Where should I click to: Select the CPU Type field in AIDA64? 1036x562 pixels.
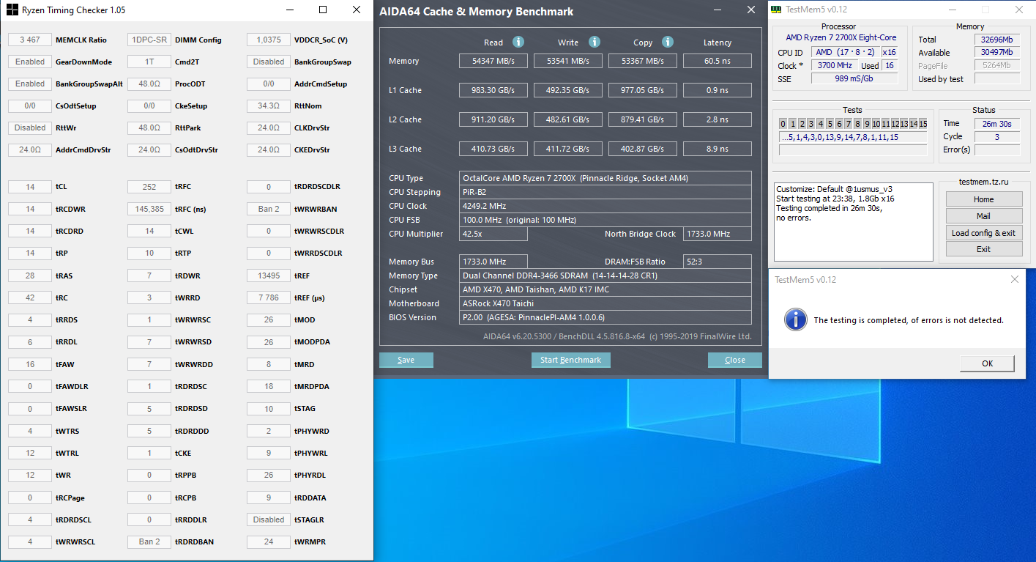pyautogui.click(x=605, y=178)
